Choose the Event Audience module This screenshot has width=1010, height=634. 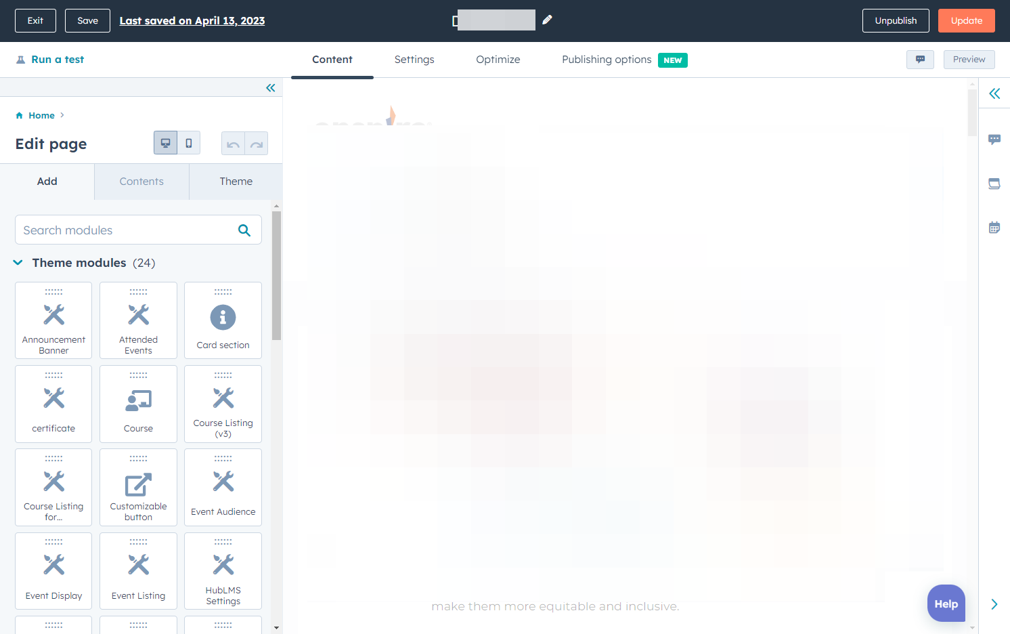[223, 487]
